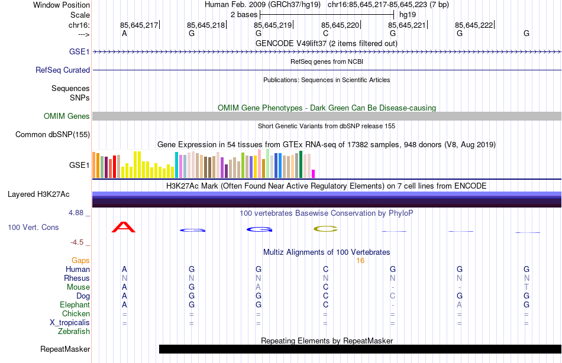
Task: Click the olive C conservation logo letter
Action: 325,229
